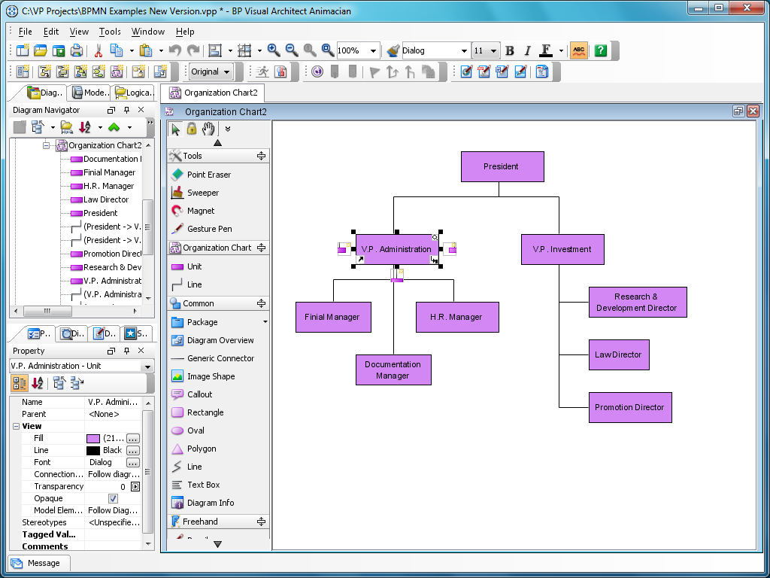This screenshot has height=578, width=770.
Task: Select the Point Eraser tool
Action: [208, 175]
